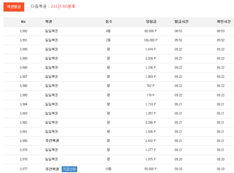The image size is (234, 173).
Task: Click the 확인시간 column header
Action: 224,22
